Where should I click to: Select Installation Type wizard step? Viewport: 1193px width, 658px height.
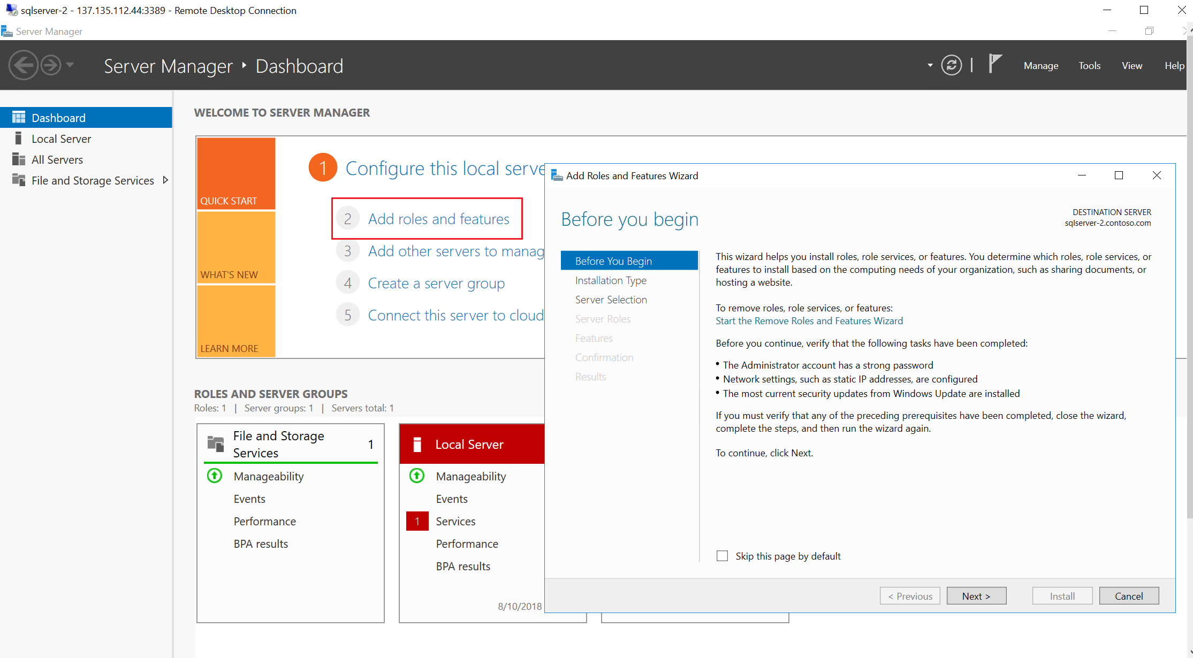[x=611, y=280]
